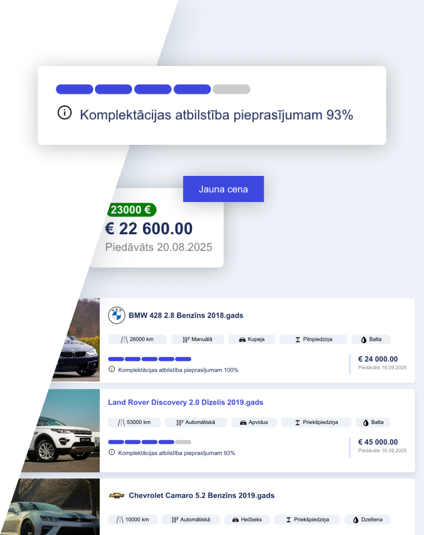Click the road icon in the 26000 km chip

click(x=124, y=340)
